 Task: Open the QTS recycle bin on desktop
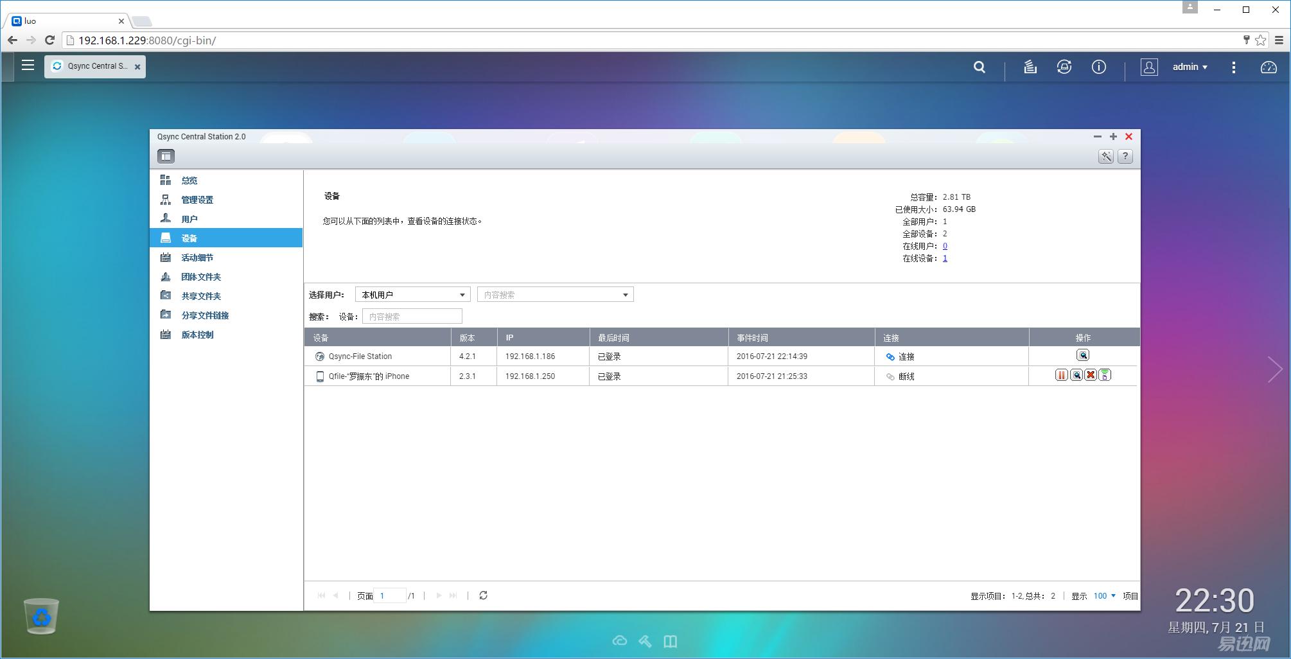pyautogui.click(x=41, y=616)
